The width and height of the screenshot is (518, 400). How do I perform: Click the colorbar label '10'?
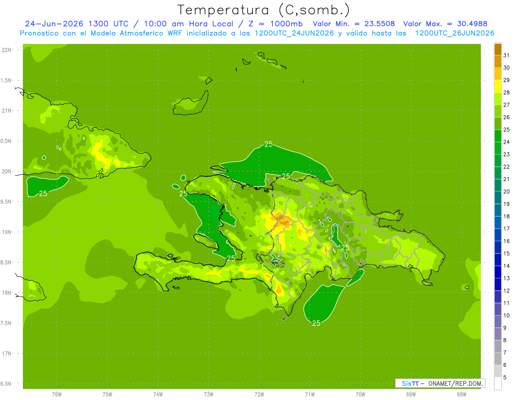(507, 315)
